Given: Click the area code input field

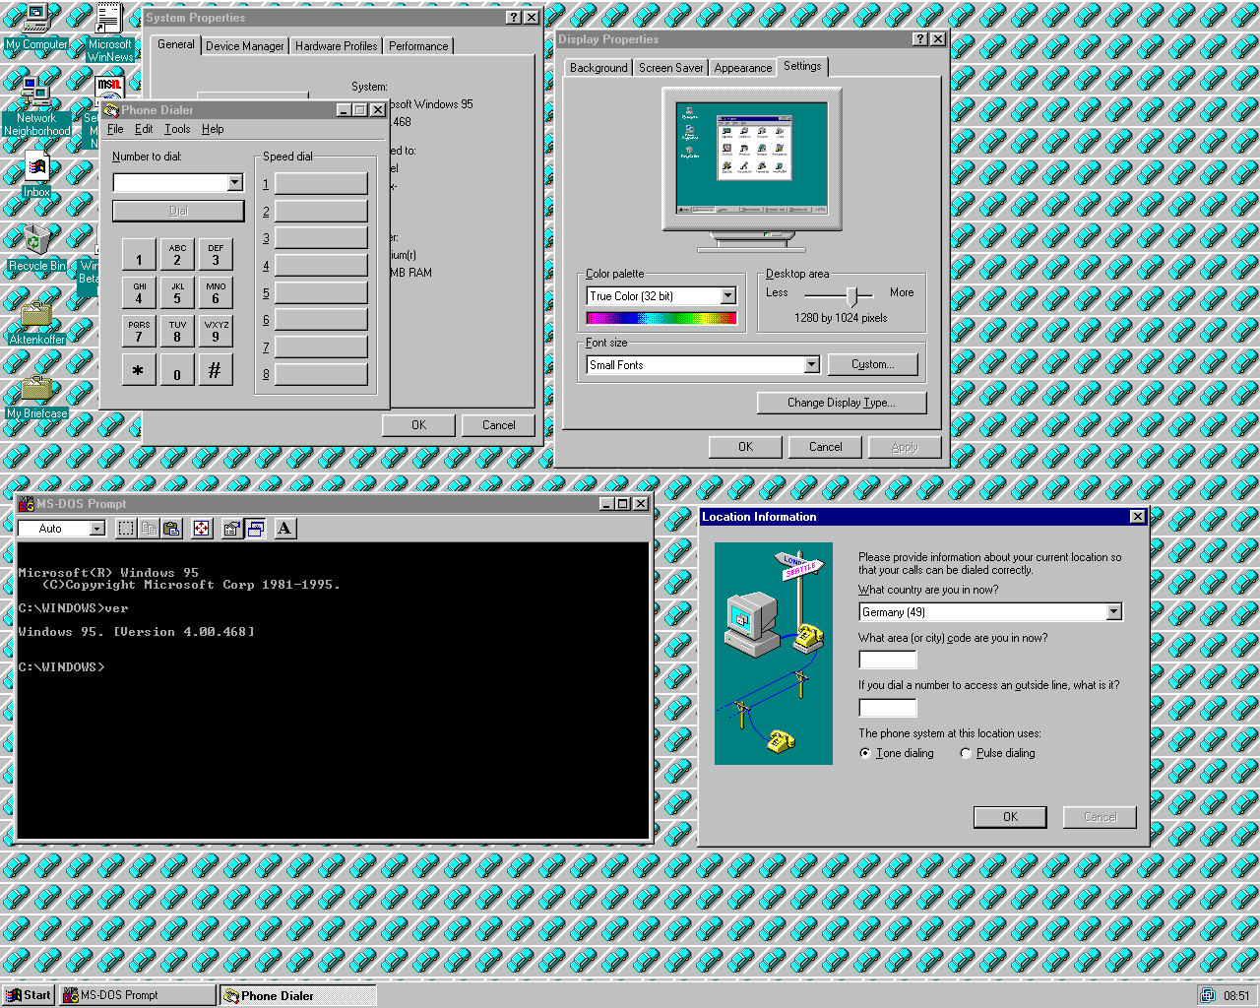Looking at the screenshot, I should tap(888, 660).
